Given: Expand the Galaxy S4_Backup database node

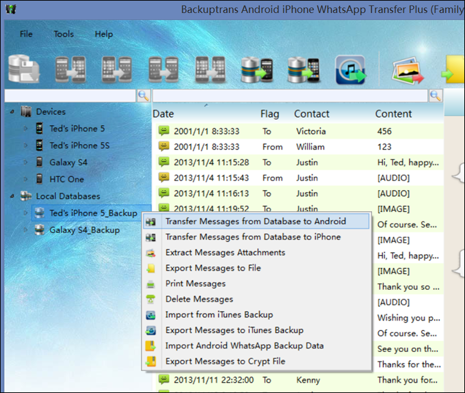Looking at the screenshot, I should (25, 230).
